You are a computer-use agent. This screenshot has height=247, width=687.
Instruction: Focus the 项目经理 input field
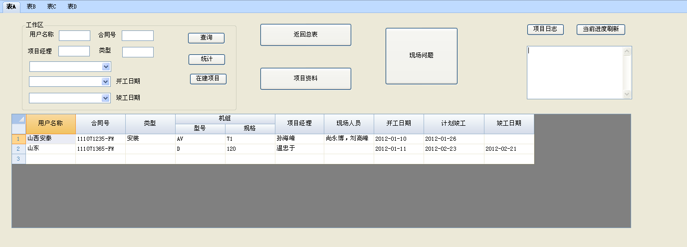tap(74, 51)
